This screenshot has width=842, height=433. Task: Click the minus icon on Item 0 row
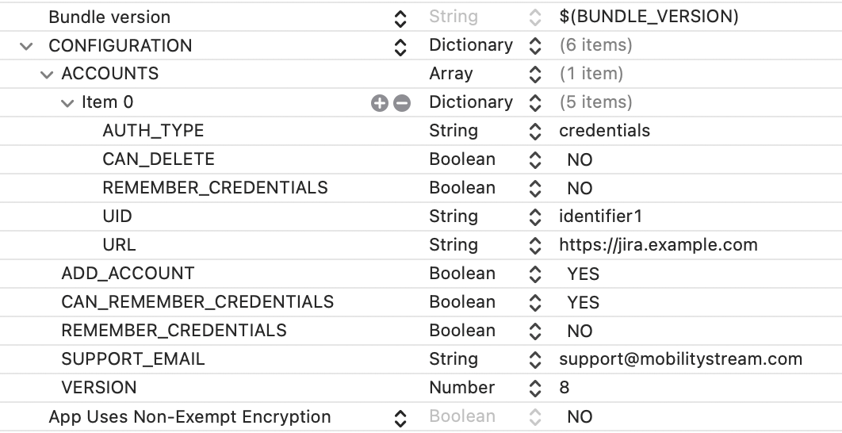click(x=402, y=103)
